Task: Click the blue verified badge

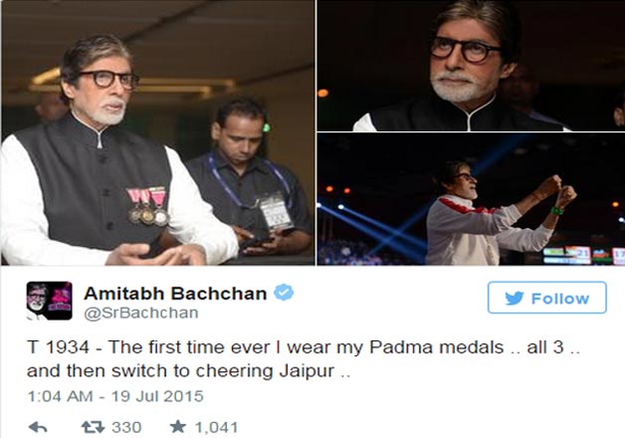Action: pos(284,293)
